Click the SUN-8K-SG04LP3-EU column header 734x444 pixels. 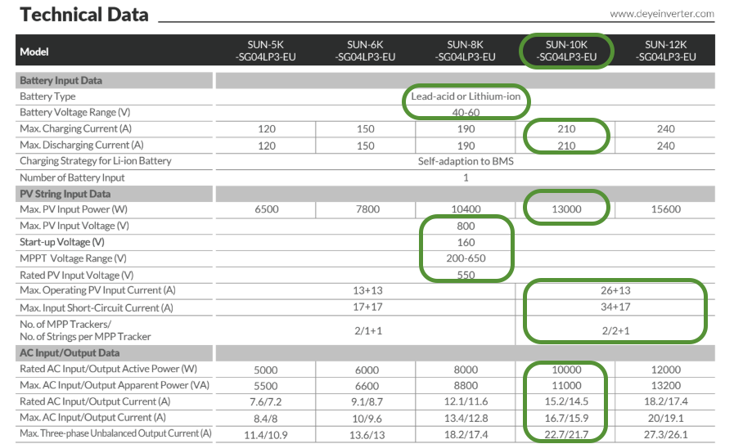click(466, 51)
